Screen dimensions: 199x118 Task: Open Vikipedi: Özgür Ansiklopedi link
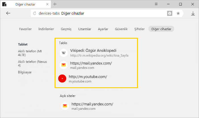click(93, 51)
